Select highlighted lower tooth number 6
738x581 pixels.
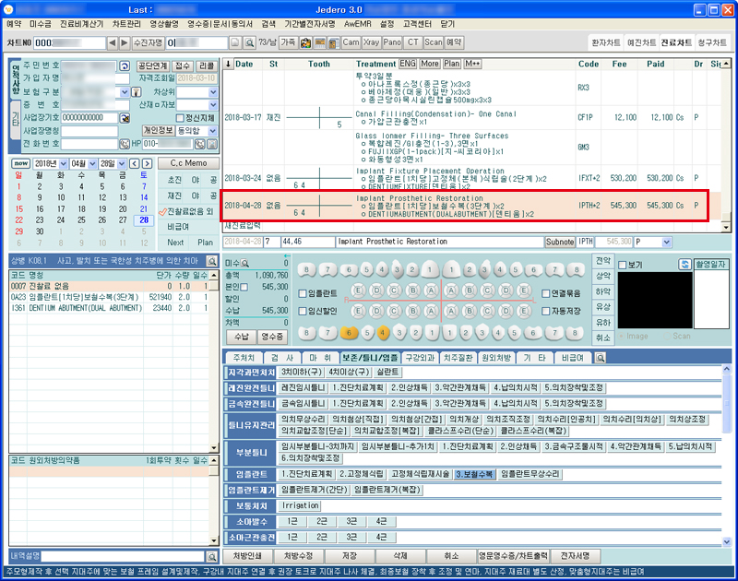pyautogui.click(x=348, y=332)
